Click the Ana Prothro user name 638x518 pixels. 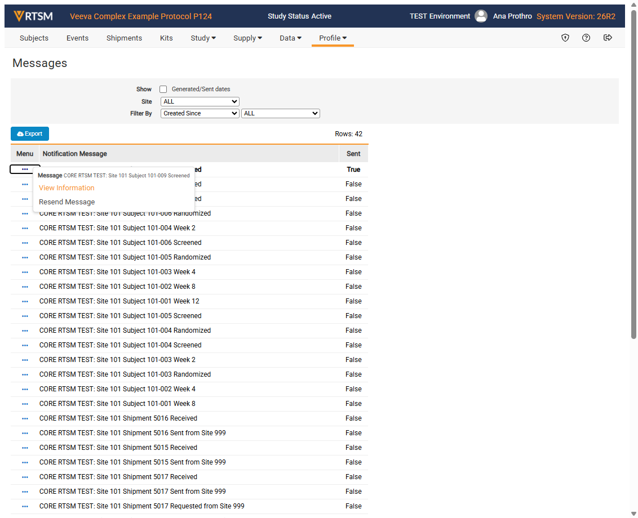(x=512, y=16)
